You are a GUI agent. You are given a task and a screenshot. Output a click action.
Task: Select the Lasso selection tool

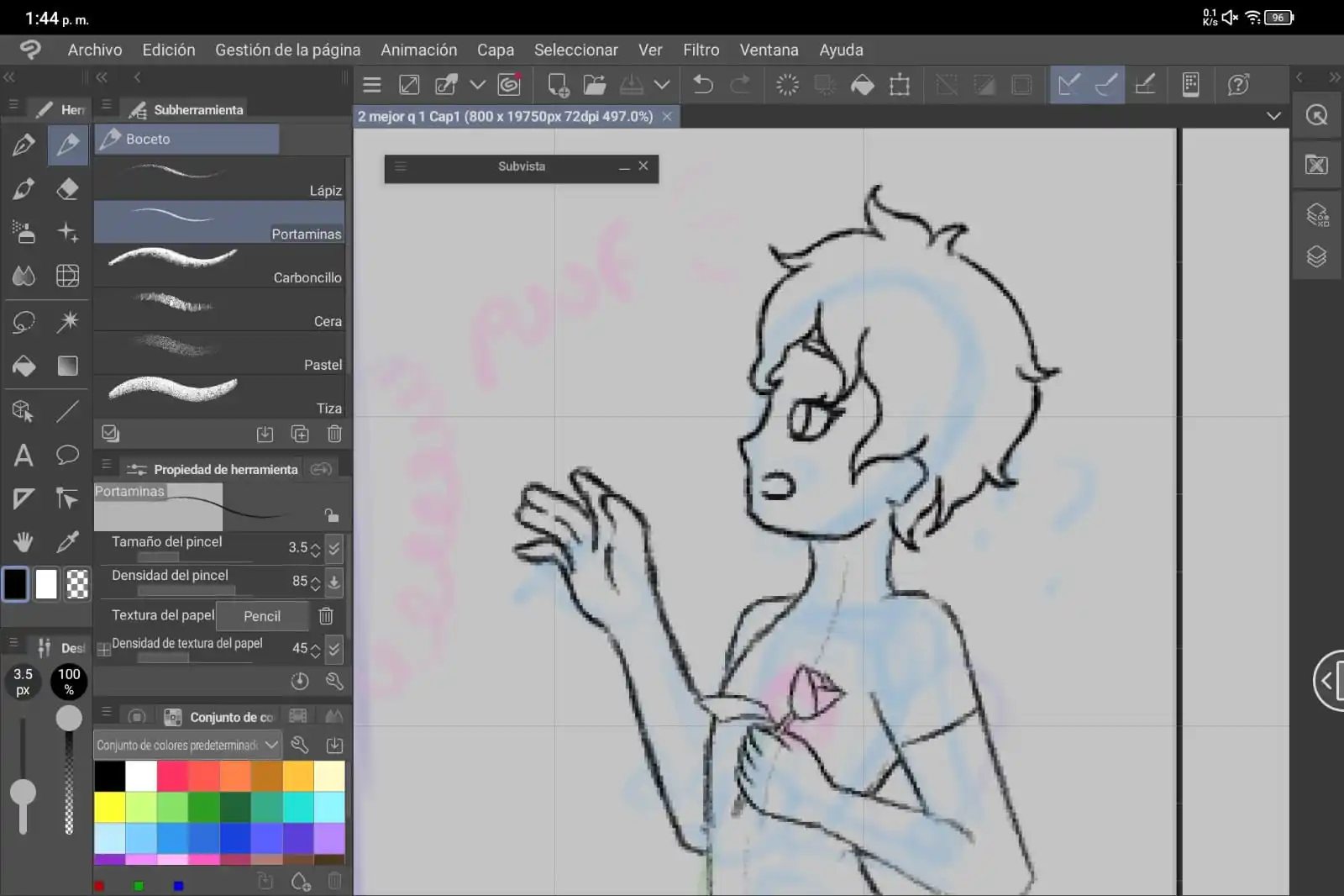click(x=24, y=321)
